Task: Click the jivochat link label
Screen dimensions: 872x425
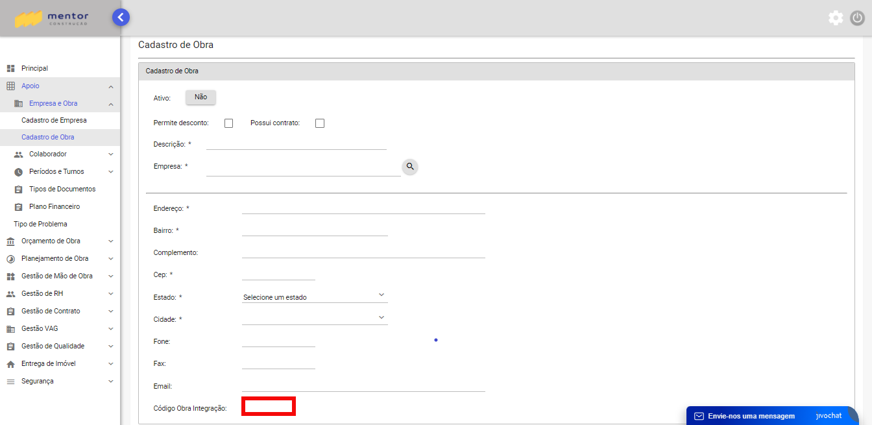Action: point(829,415)
